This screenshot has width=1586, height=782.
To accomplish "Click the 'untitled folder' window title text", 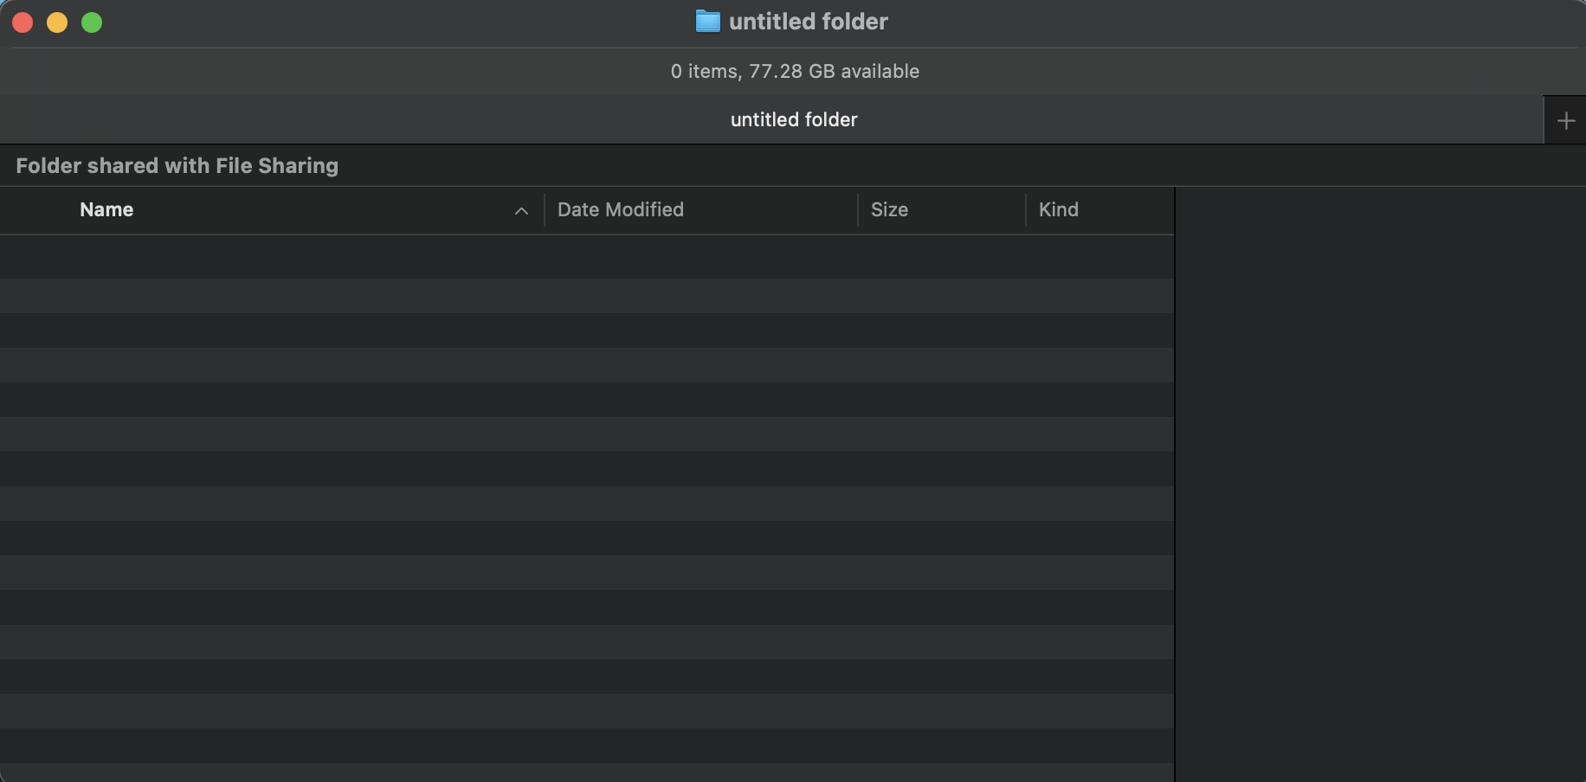I will [809, 22].
